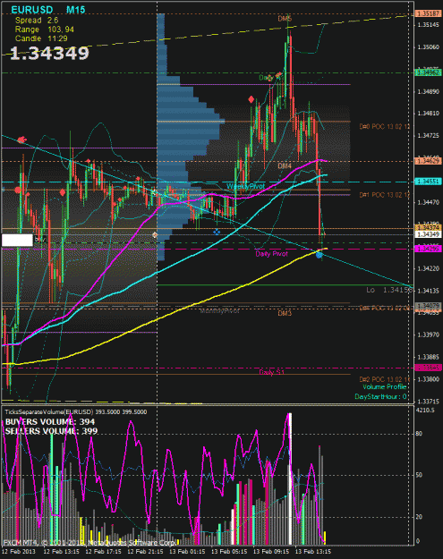Click the 4210.5 indicator scale value
The height and width of the screenshot is (559, 443).
(425, 411)
